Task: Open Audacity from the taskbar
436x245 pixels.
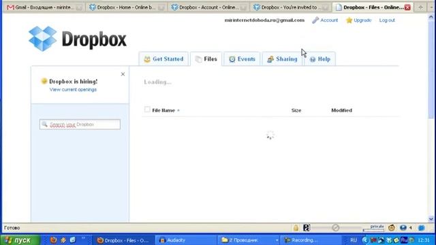Action: point(186,240)
